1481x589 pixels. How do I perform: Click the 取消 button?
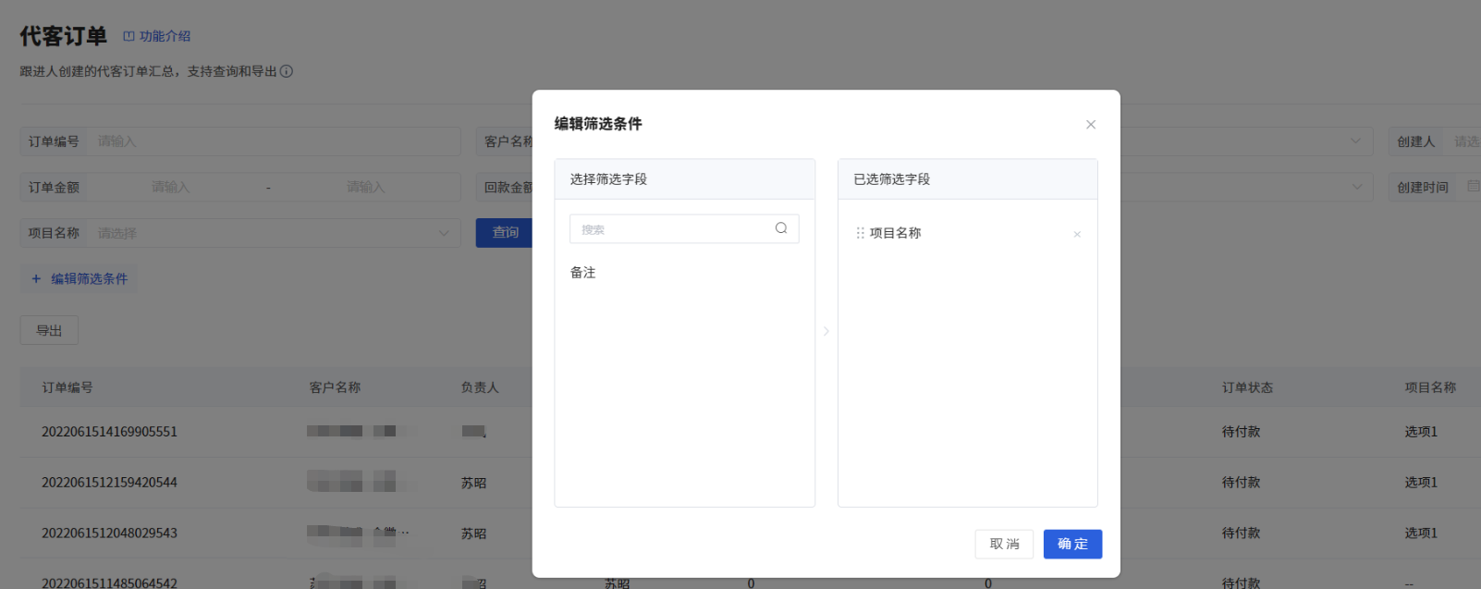1004,544
